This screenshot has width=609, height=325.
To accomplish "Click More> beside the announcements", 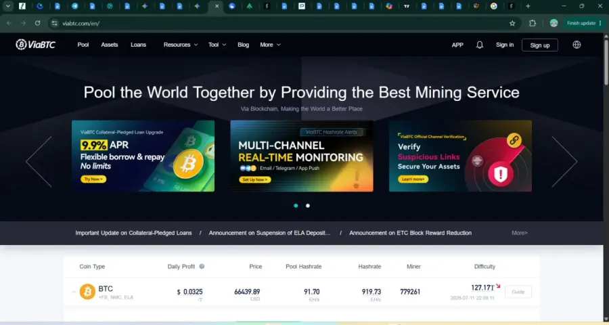I will [520, 233].
